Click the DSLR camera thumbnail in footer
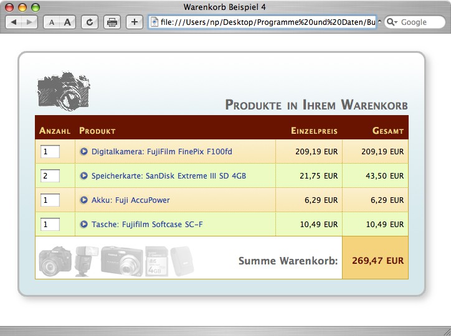 (55, 261)
